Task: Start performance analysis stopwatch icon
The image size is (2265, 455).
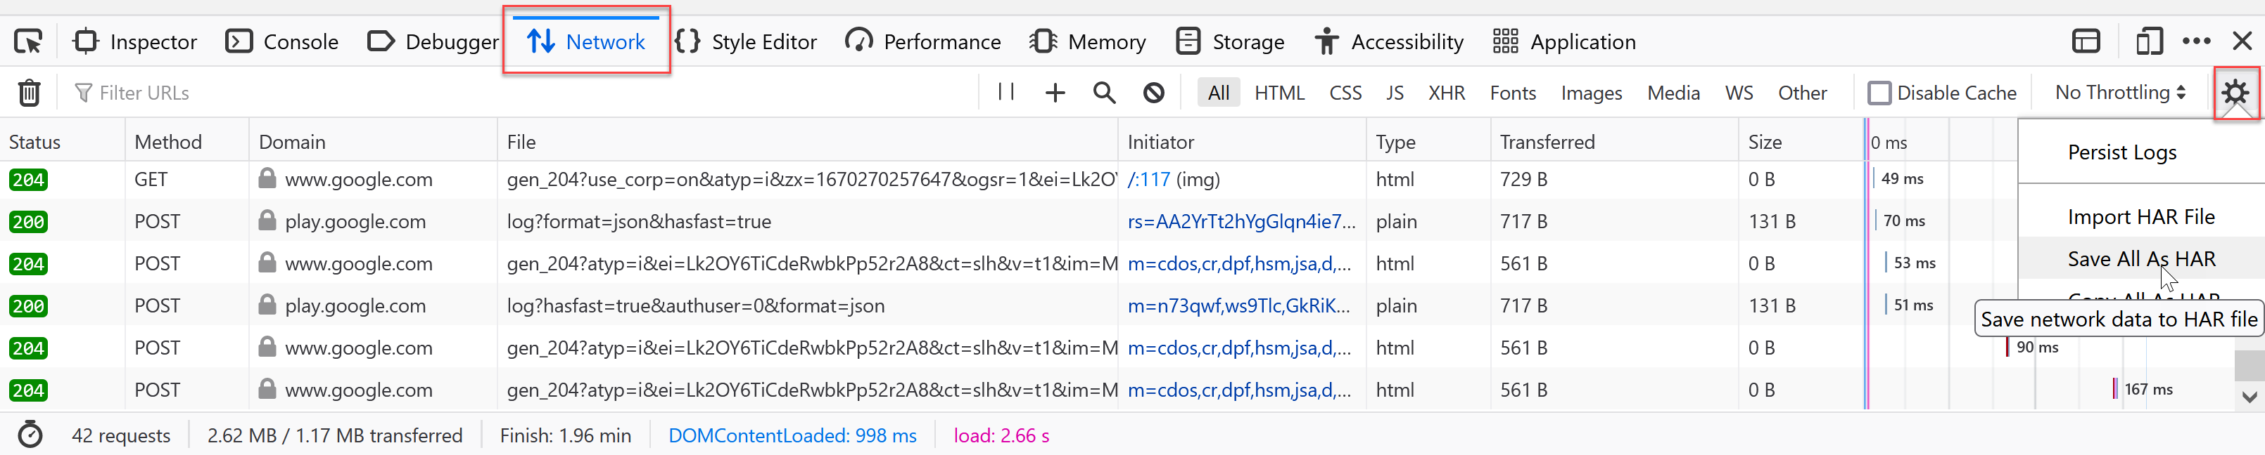Action: click(x=30, y=435)
